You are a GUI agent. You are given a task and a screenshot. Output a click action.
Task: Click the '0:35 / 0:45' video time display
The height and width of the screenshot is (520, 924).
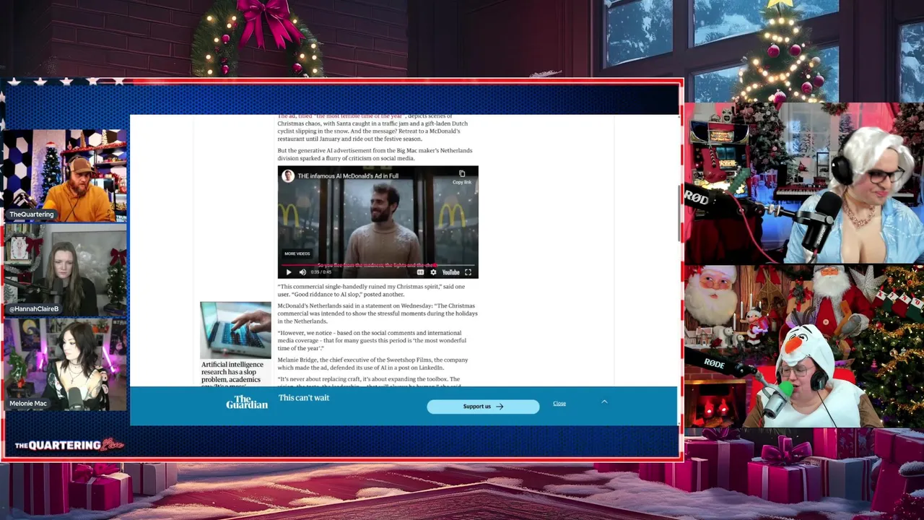(321, 272)
